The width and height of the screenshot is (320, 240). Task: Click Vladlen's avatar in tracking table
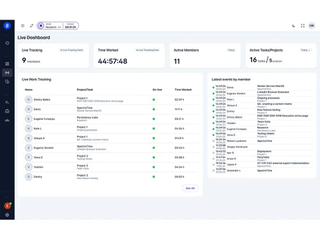coord(29,167)
